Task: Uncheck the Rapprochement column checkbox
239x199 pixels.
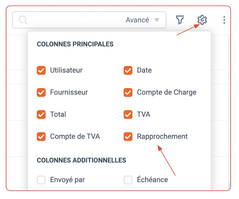Action: [128, 136]
